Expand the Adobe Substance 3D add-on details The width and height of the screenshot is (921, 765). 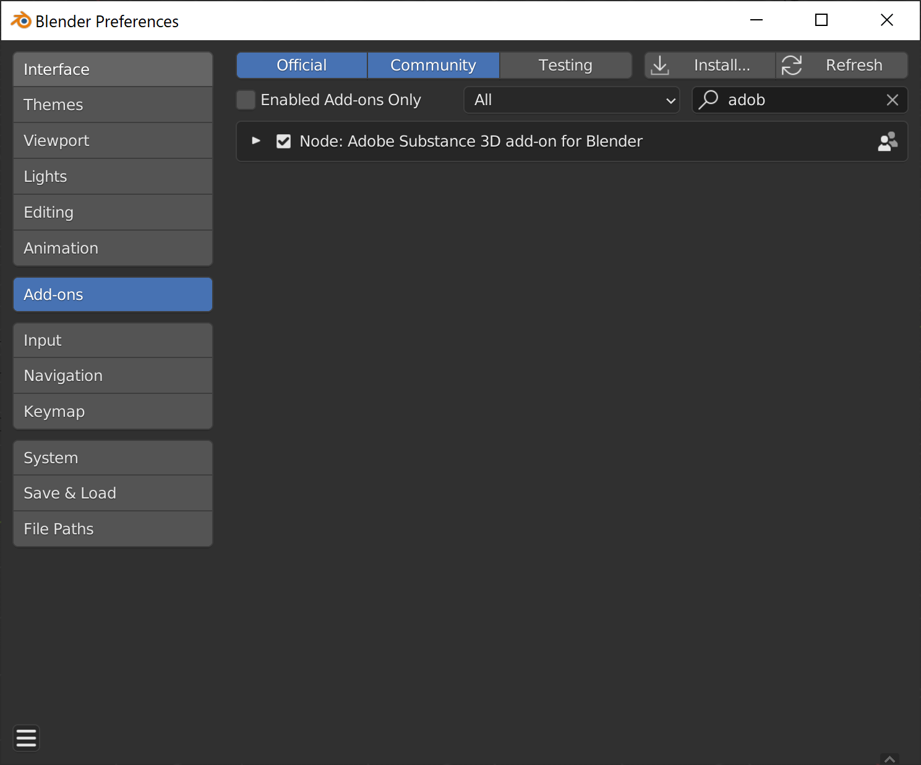256,141
